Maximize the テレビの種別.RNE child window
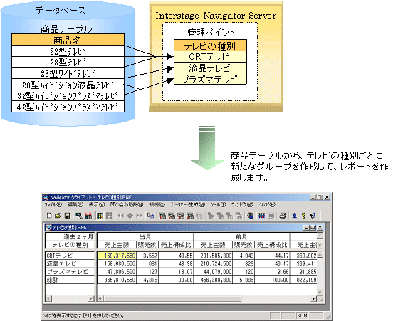The image size is (403, 321). (x=313, y=228)
